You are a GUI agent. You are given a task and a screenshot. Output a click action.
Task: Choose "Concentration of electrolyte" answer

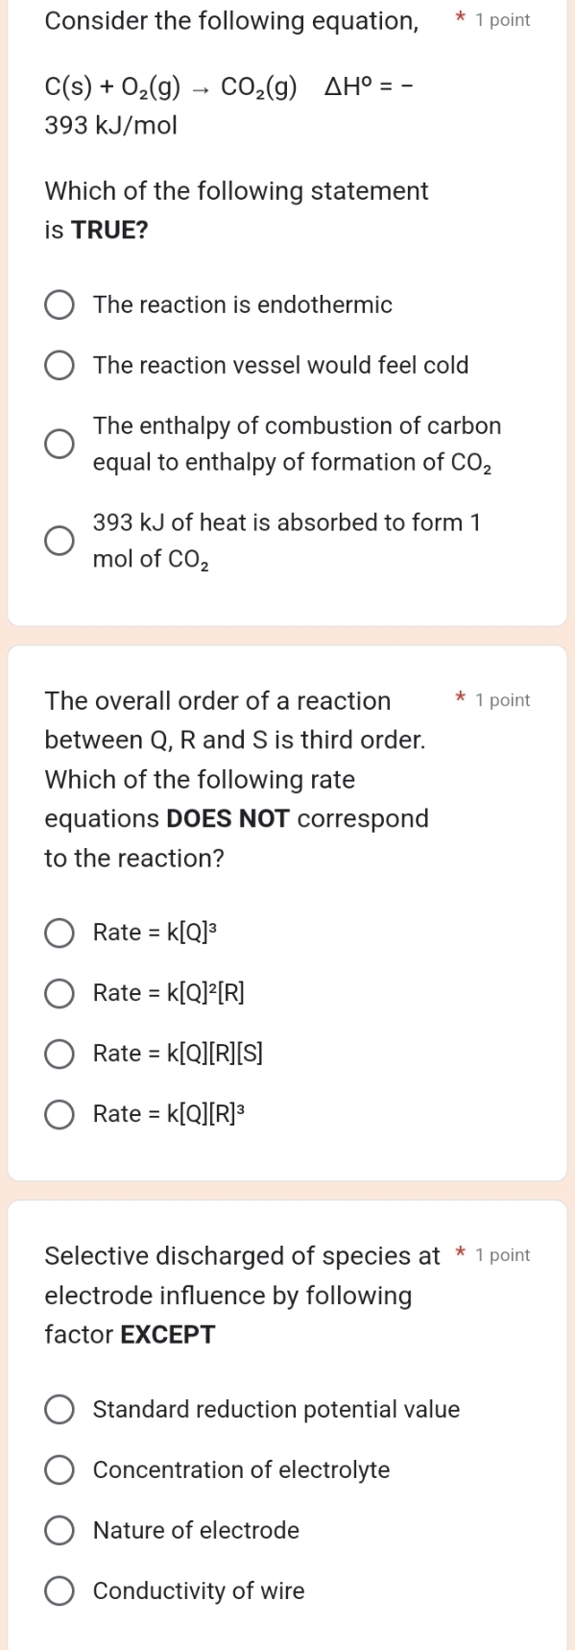59,1469
